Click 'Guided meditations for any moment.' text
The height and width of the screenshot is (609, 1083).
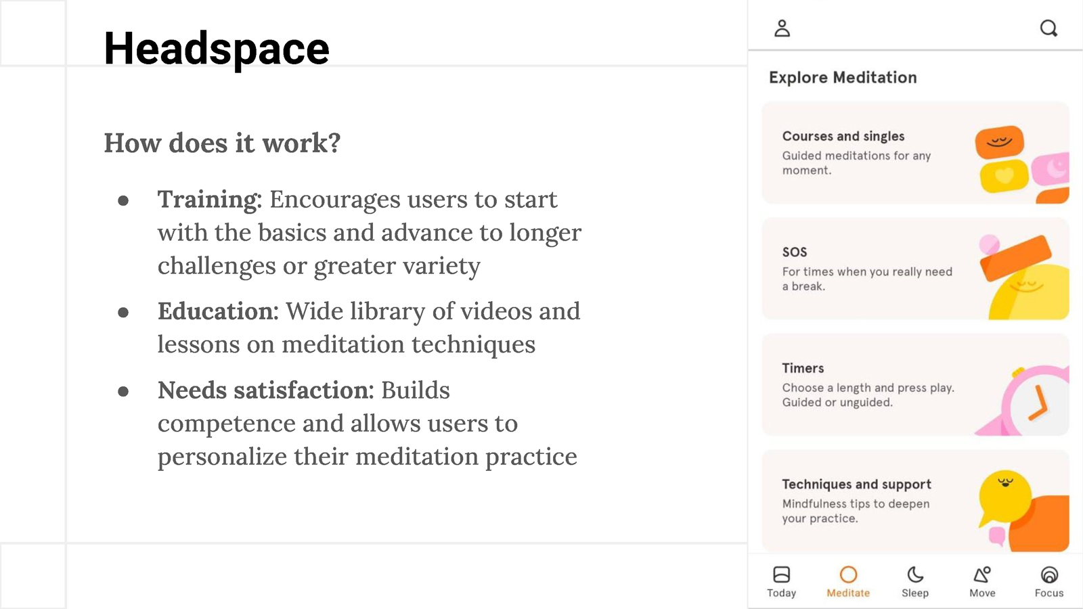point(856,163)
